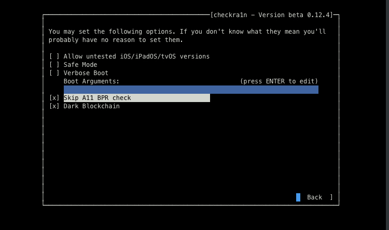Click the 'You may set the following options' text
The height and width of the screenshot is (230, 389).
click(x=112, y=32)
